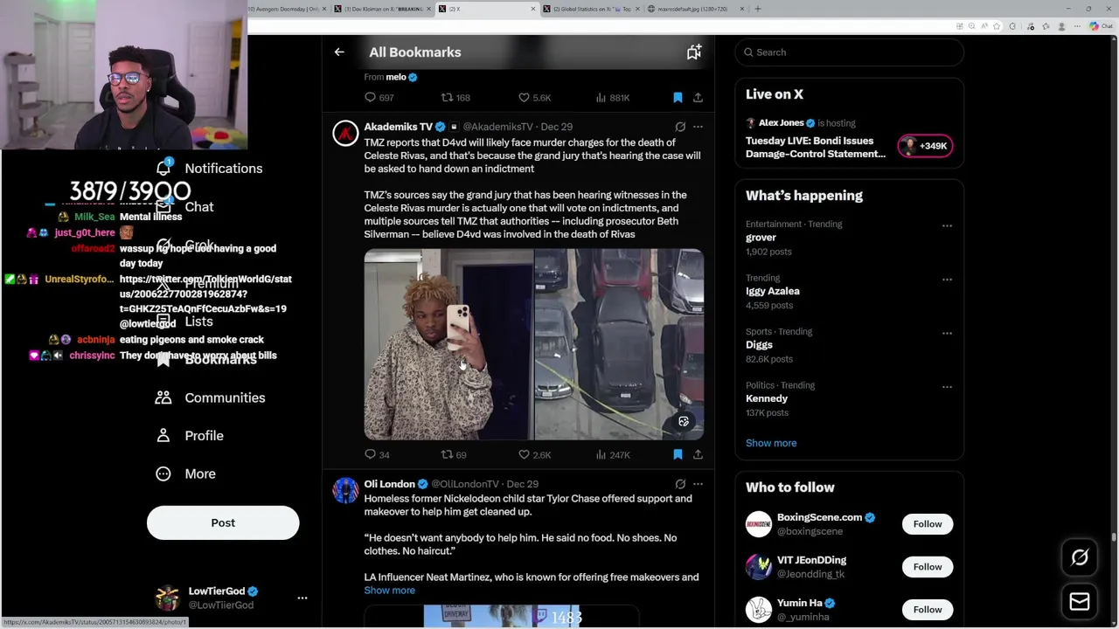Go back using the arrow beside All Bookmarks

[x=339, y=52]
